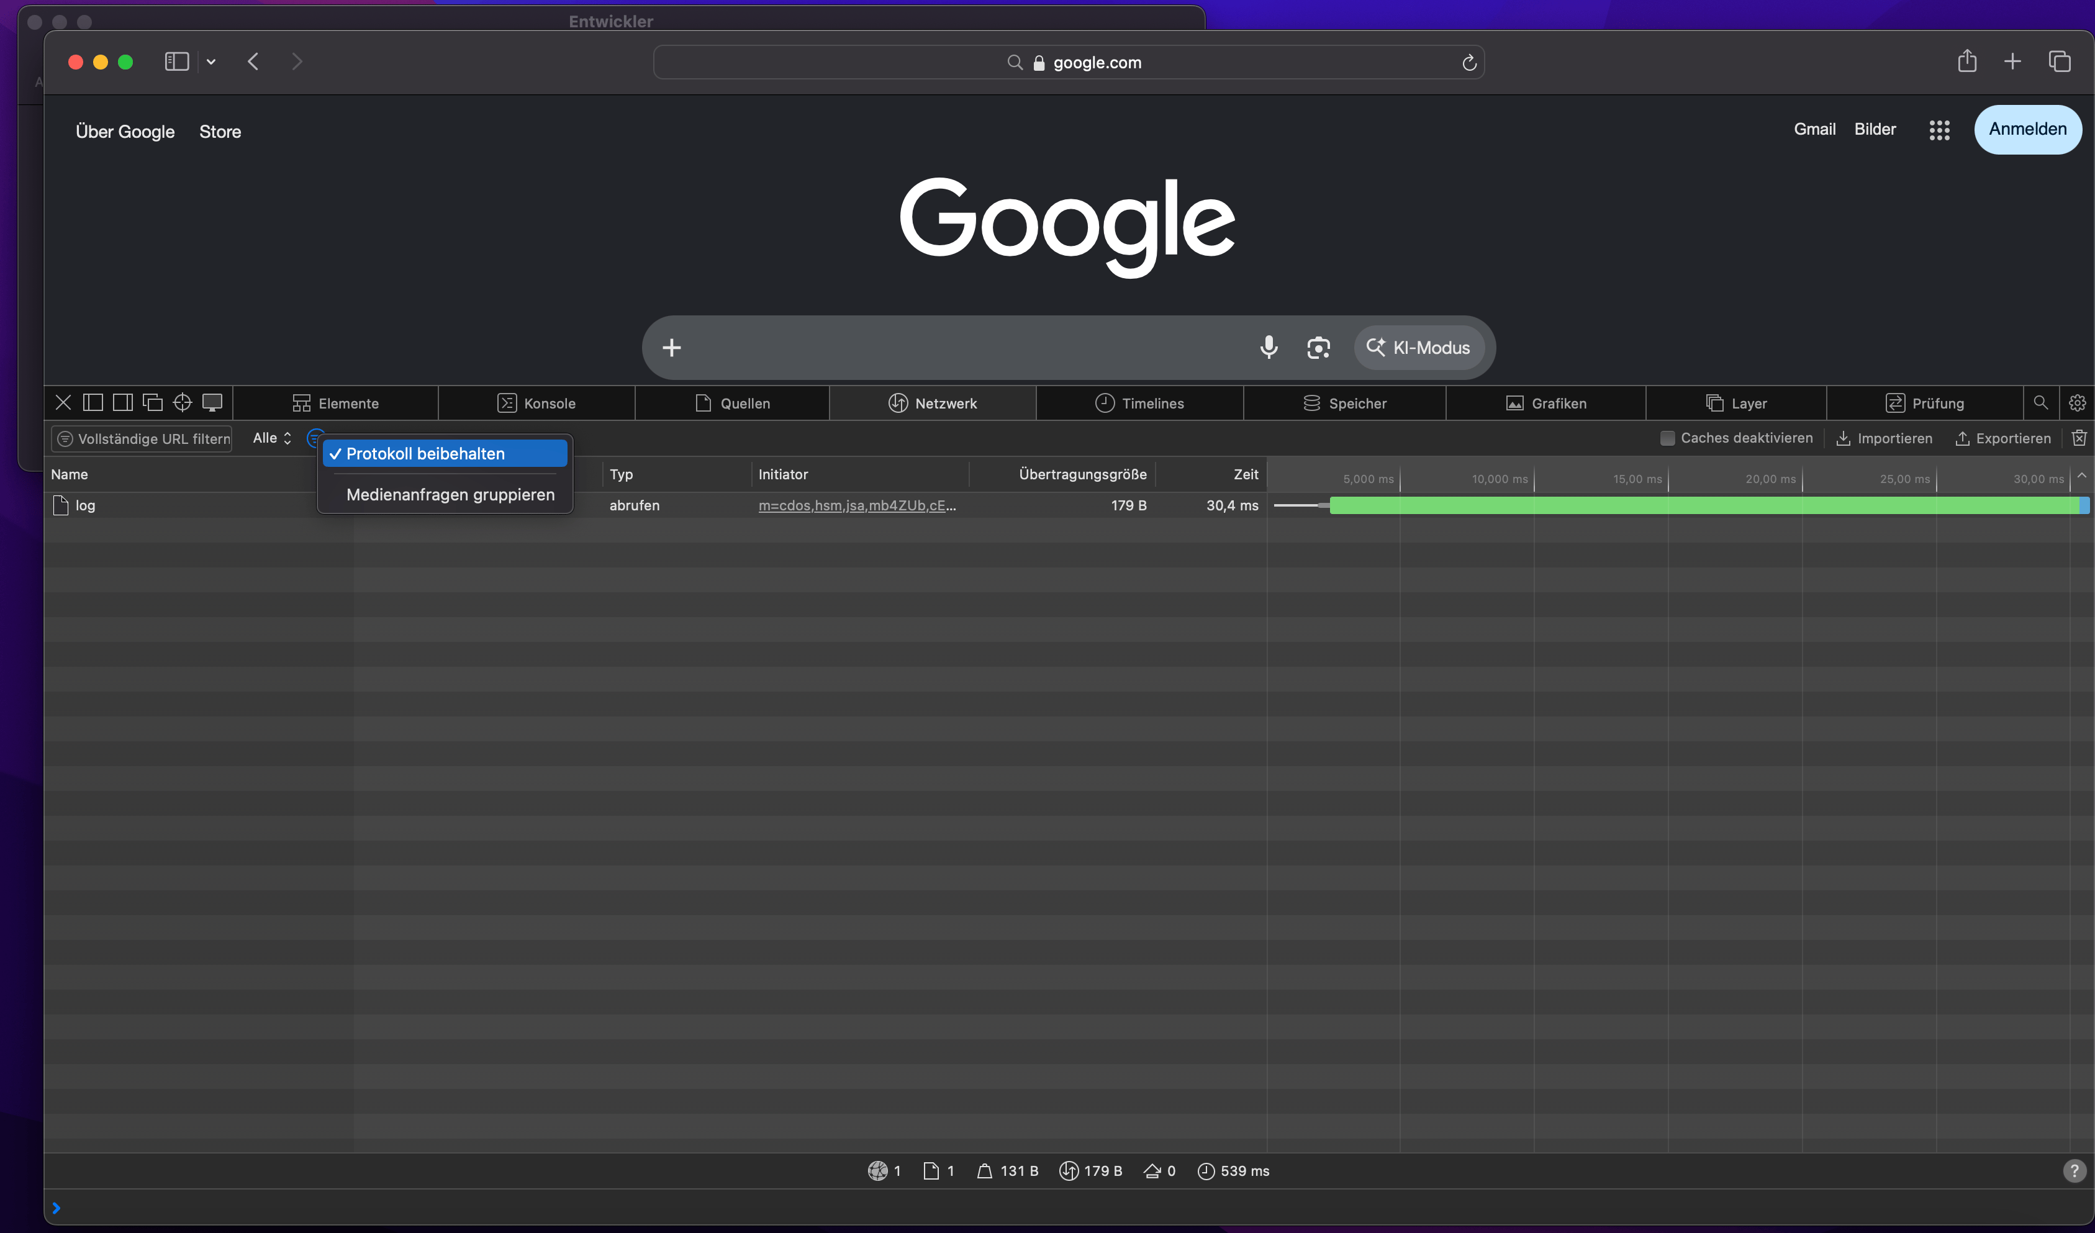Open the inspector search magnifier

coord(2041,404)
